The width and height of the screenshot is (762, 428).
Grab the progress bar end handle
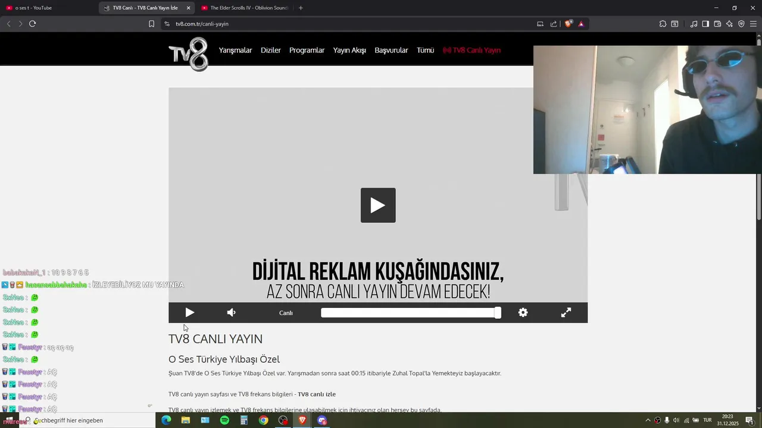coord(498,313)
